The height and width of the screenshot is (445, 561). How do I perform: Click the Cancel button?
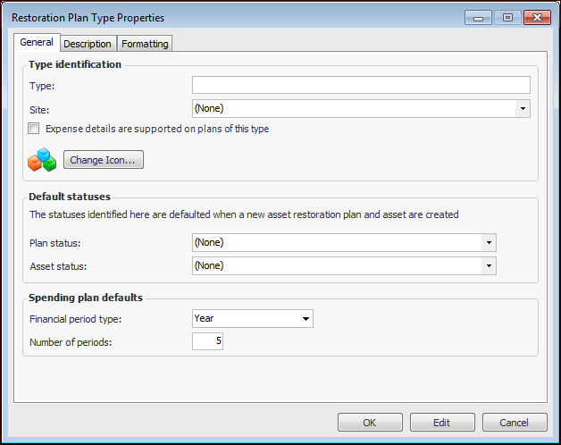[x=515, y=423]
